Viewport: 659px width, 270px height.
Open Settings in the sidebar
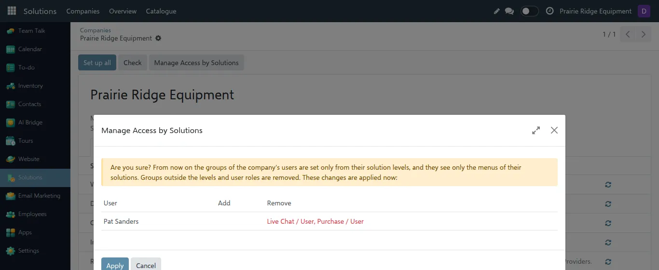click(35, 251)
